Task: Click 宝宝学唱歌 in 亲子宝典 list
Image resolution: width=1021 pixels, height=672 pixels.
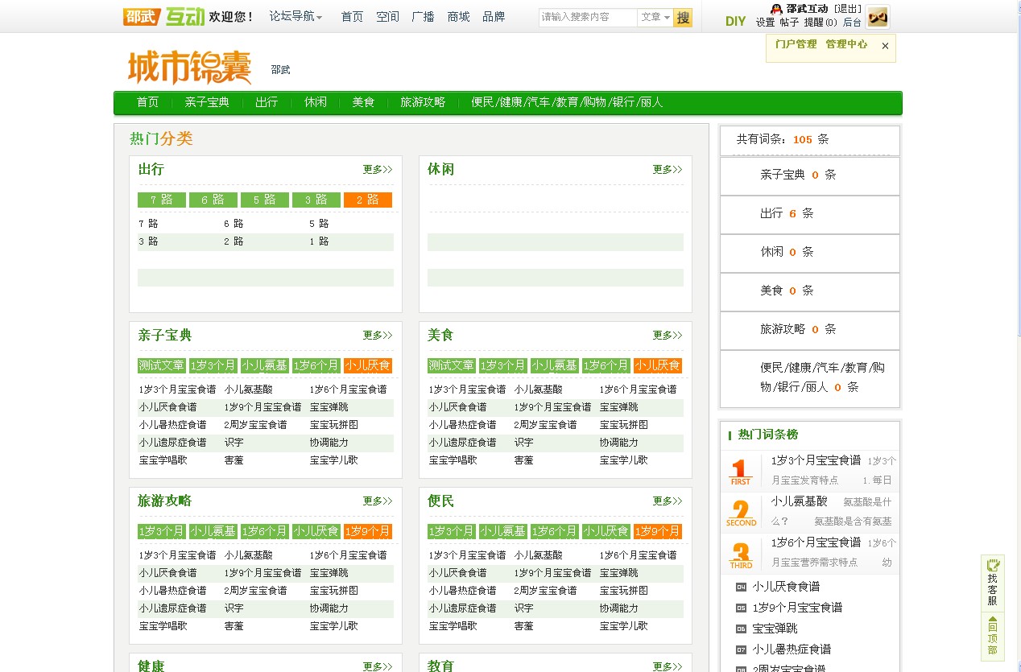Action: coord(163,460)
